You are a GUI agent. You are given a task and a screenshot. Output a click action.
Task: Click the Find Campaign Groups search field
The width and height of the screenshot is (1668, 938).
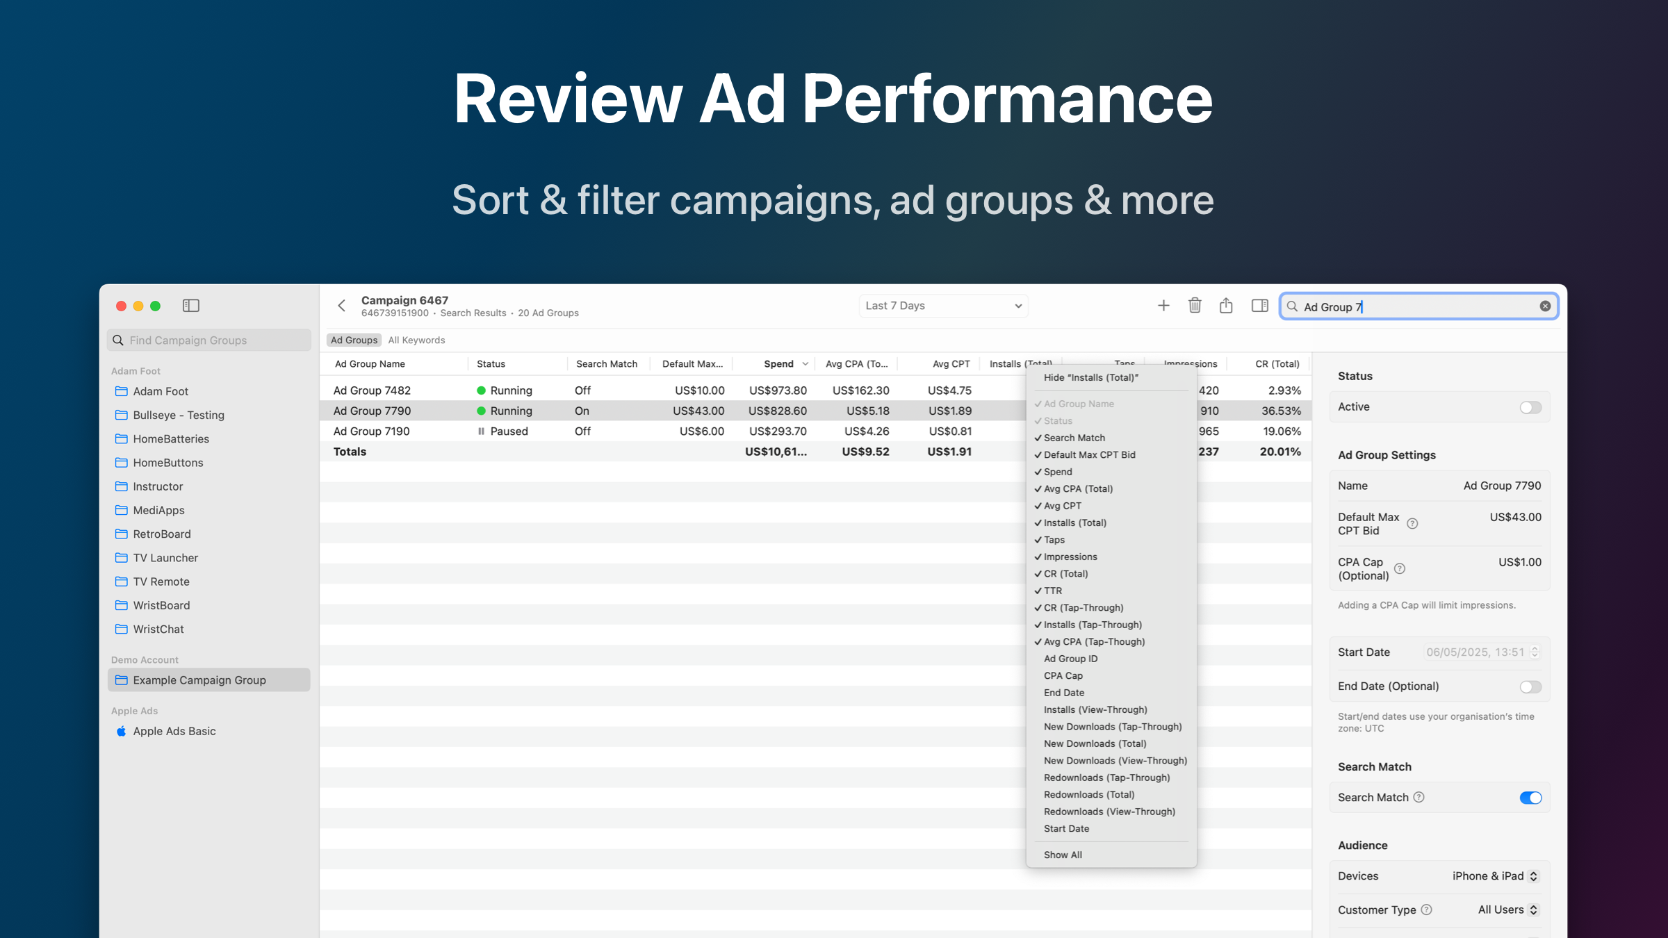pos(208,340)
